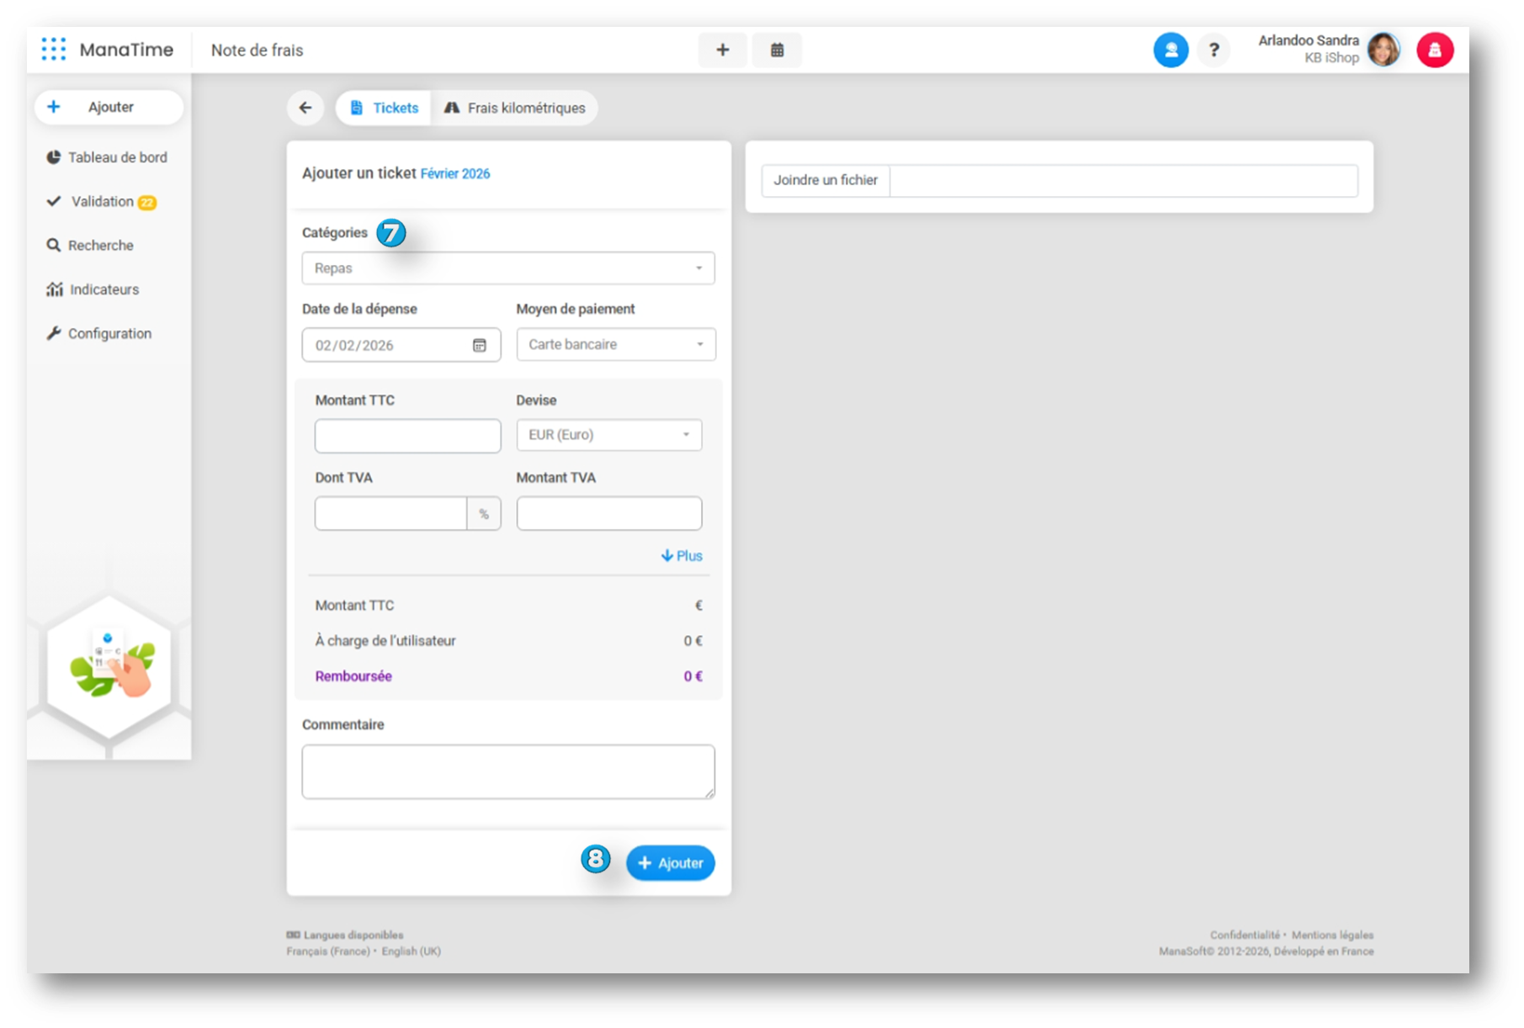The height and width of the screenshot is (1028, 1524).
Task: Open the Moyen de paiement dropdown
Action: (x=615, y=344)
